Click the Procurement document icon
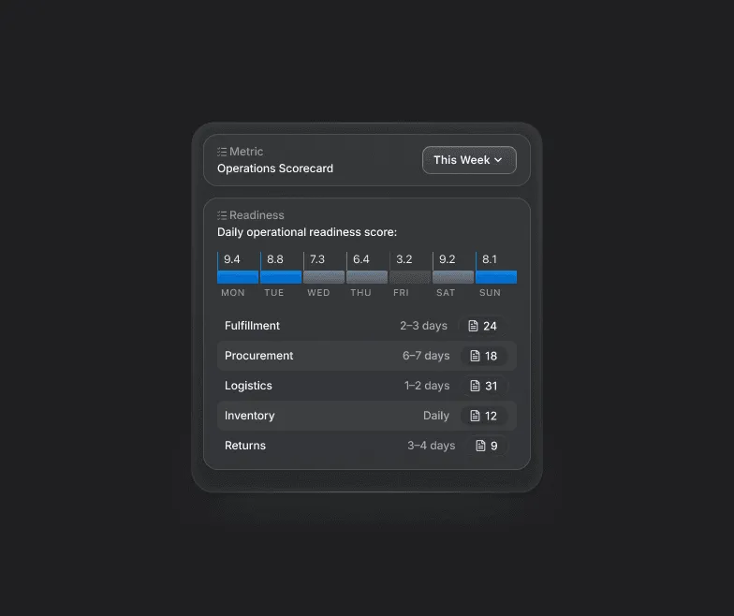This screenshot has height=616, width=734. (476, 356)
